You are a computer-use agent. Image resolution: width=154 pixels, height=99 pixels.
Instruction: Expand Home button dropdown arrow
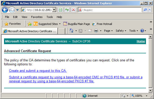[76, 31]
